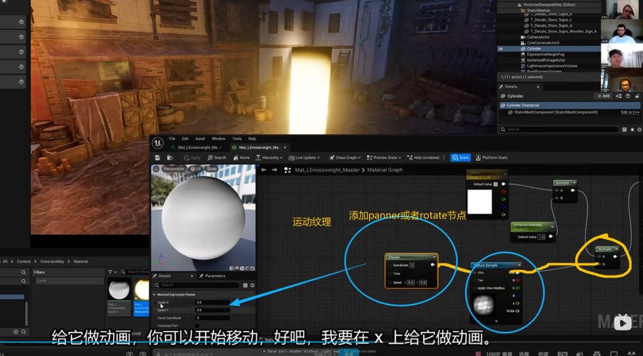The image size is (643, 356).
Task: Click the back arrow beside the graph breadcrumb
Action: (264, 170)
